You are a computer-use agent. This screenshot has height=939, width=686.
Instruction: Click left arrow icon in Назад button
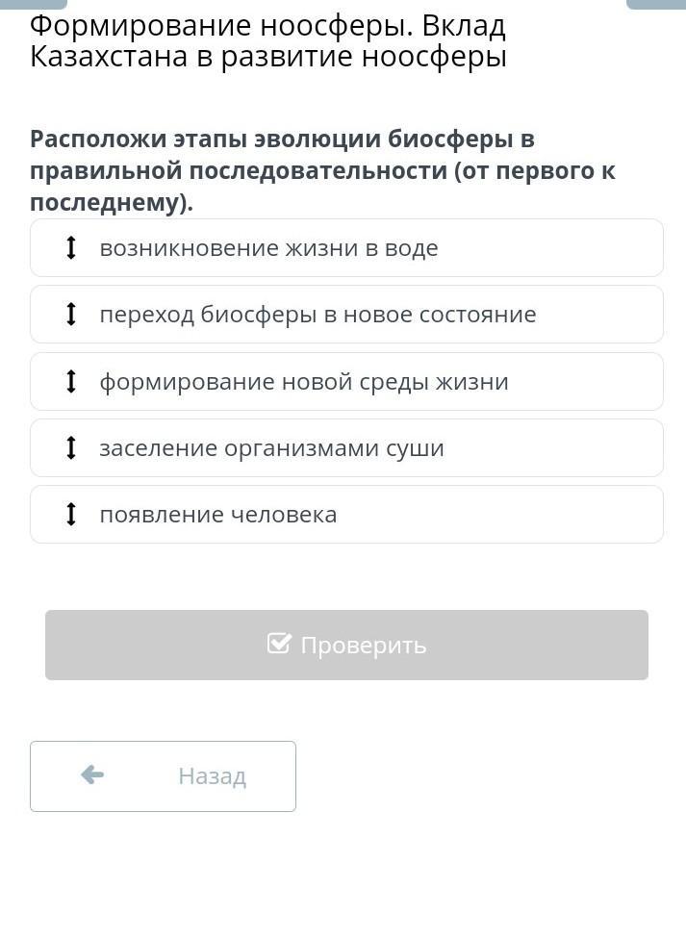click(x=92, y=775)
